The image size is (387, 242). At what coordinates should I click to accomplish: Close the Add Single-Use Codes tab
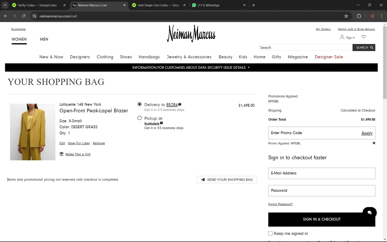point(184,5)
